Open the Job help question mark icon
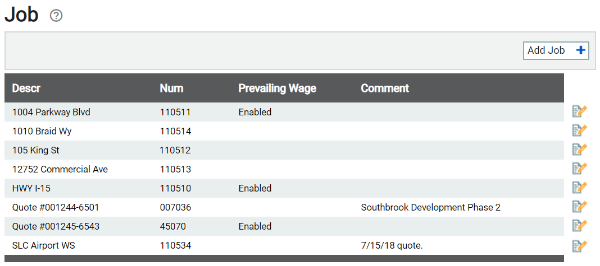Image resolution: width=600 pixels, height=266 pixels. 56,16
